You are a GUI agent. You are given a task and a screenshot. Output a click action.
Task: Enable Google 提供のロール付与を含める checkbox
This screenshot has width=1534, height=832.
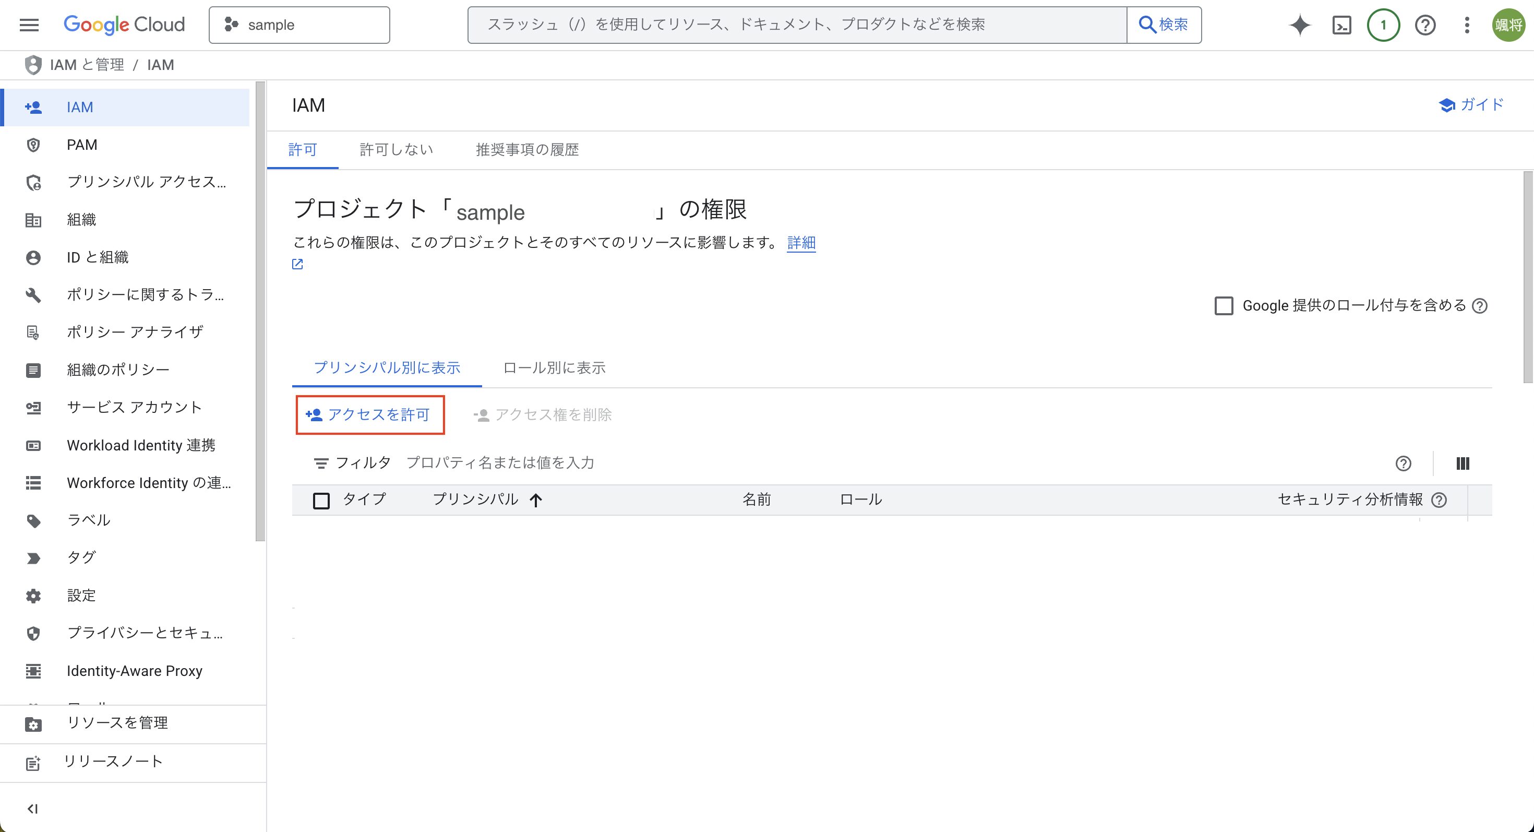(1224, 305)
